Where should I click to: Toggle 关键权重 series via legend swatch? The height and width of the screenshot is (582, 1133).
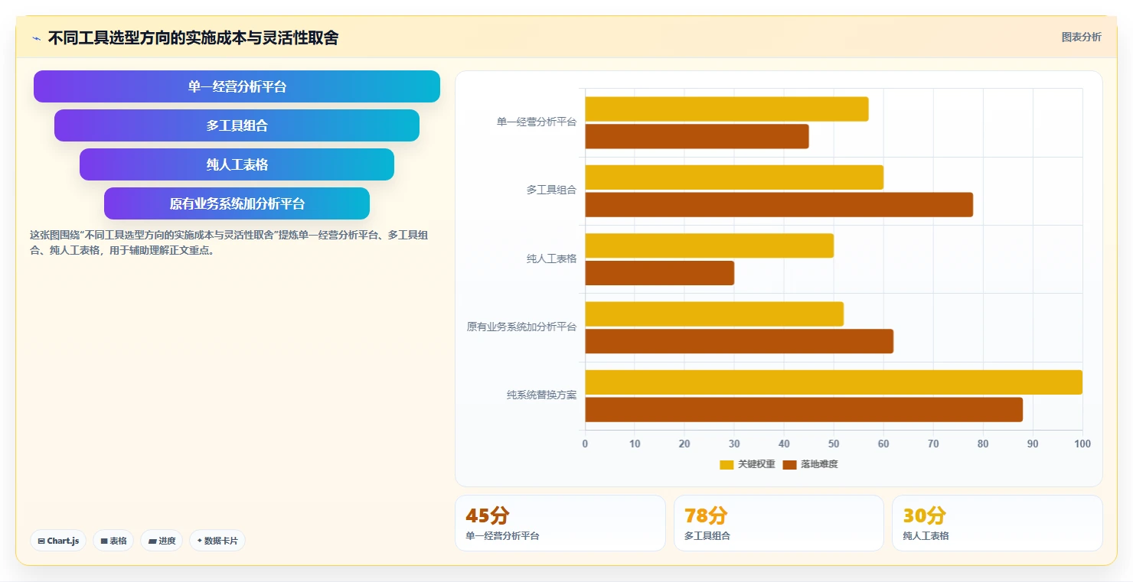tap(726, 464)
